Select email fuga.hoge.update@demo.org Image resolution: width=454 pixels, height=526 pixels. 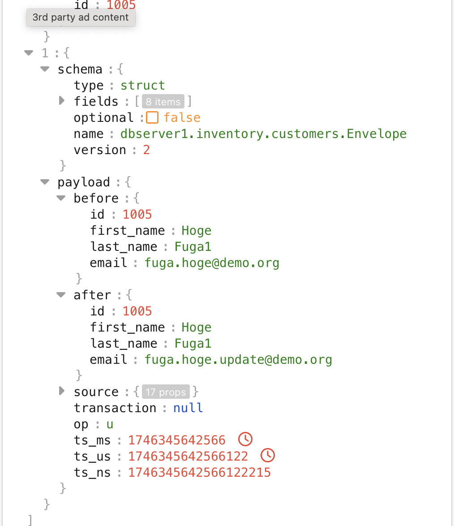[238, 359]
